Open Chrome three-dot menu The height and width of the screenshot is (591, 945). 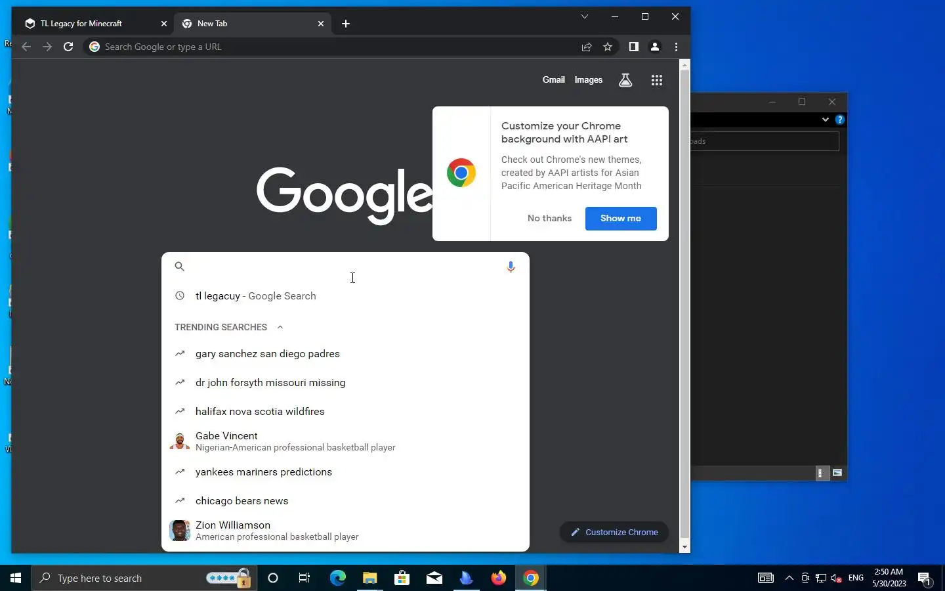tap(677, 47)
